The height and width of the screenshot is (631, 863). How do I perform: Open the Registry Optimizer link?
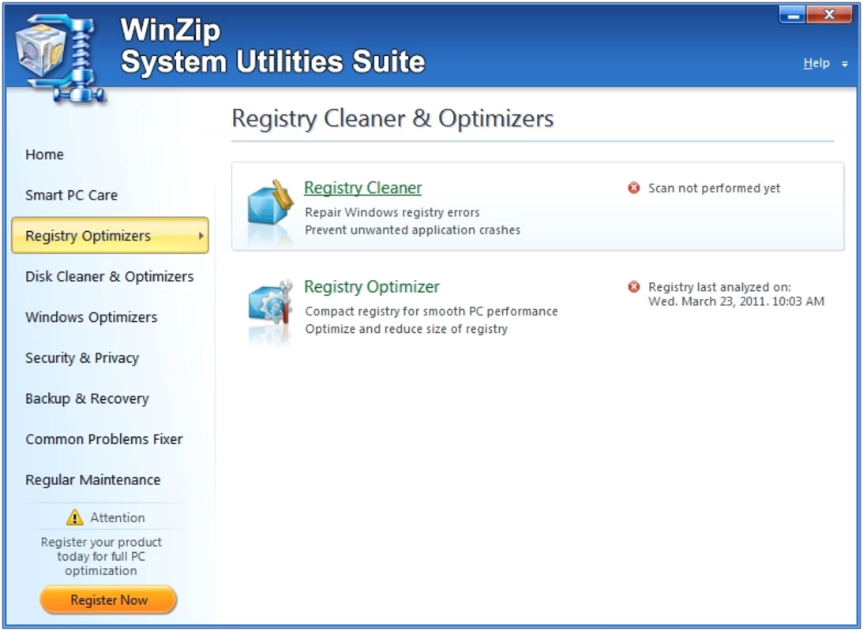[x=372, y=287]
